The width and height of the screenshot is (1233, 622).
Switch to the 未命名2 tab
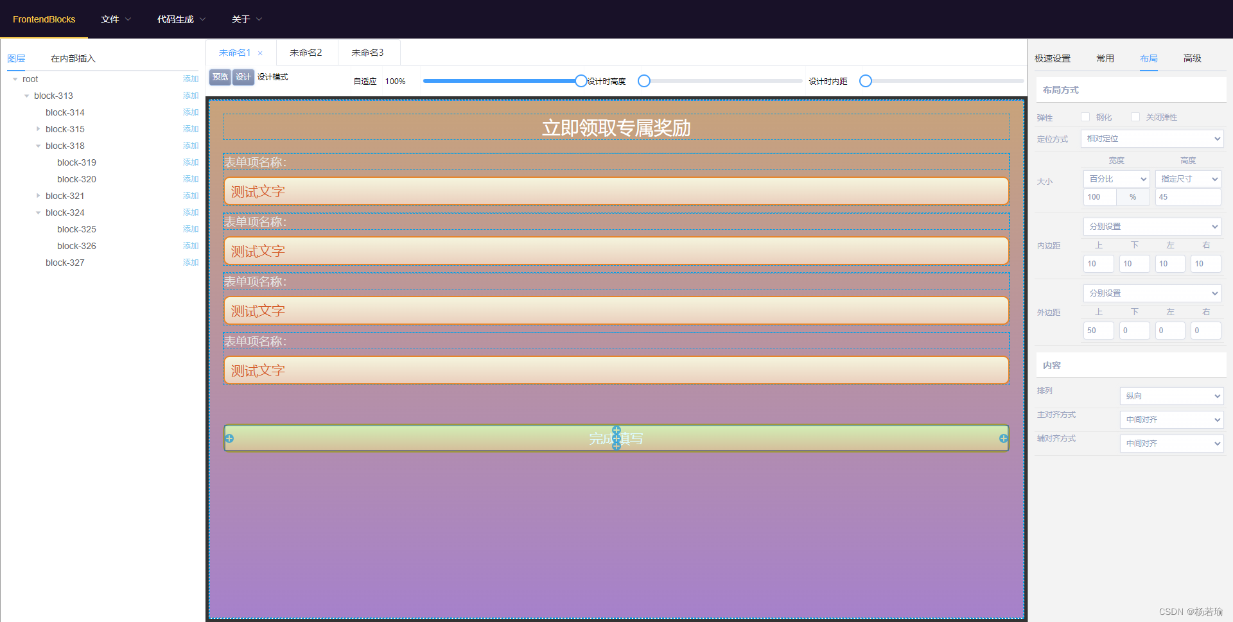coord(306,53)
